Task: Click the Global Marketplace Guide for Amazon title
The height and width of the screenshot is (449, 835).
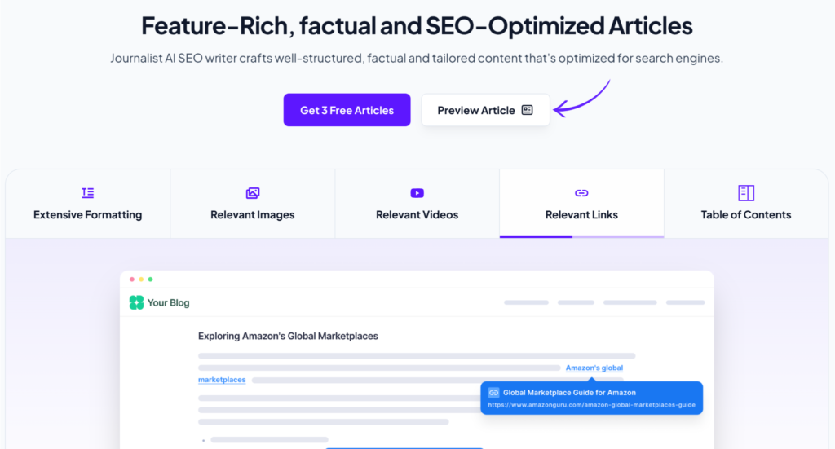Action: click(569, 393)
